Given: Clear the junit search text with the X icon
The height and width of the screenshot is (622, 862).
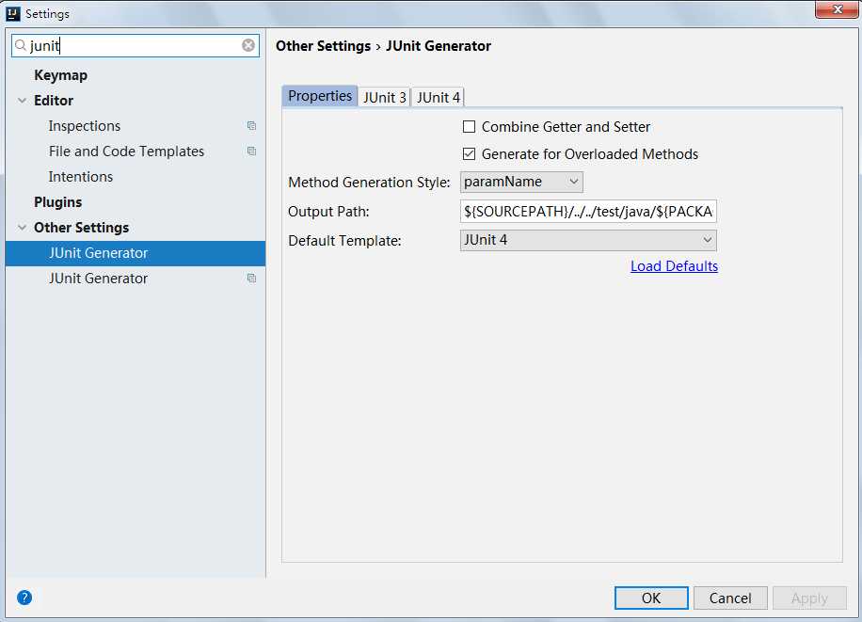Looking at the screenshot, I should click(x=248, y=45).
